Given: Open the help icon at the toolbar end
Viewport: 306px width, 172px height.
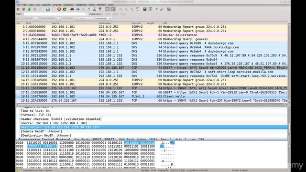Looking at the screenshot, I should coord(169,9).
